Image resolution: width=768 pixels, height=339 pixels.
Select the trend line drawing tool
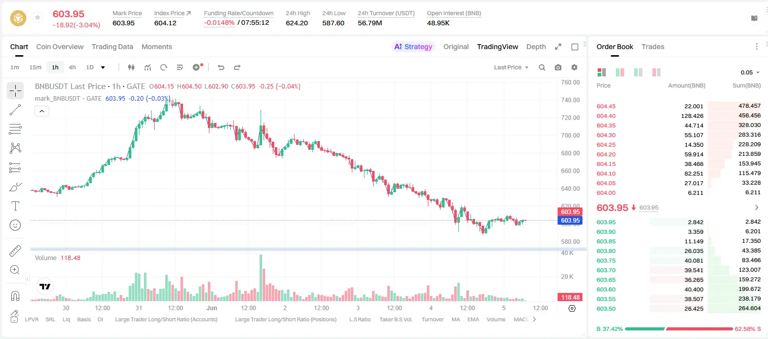15,110
